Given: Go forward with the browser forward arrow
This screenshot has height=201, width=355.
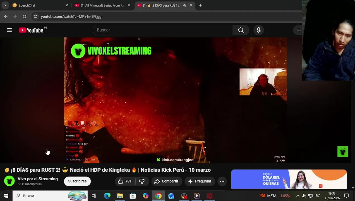Looking at the screenshot, I should pos(15,16).
